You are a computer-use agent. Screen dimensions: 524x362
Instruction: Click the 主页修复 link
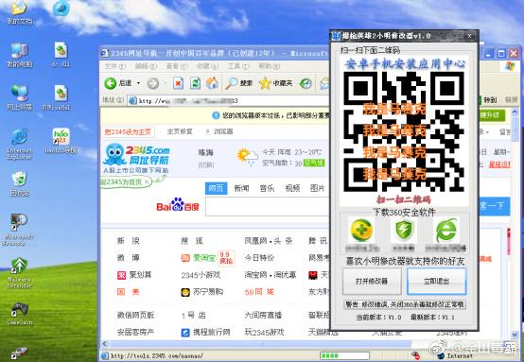click(180, 131)
